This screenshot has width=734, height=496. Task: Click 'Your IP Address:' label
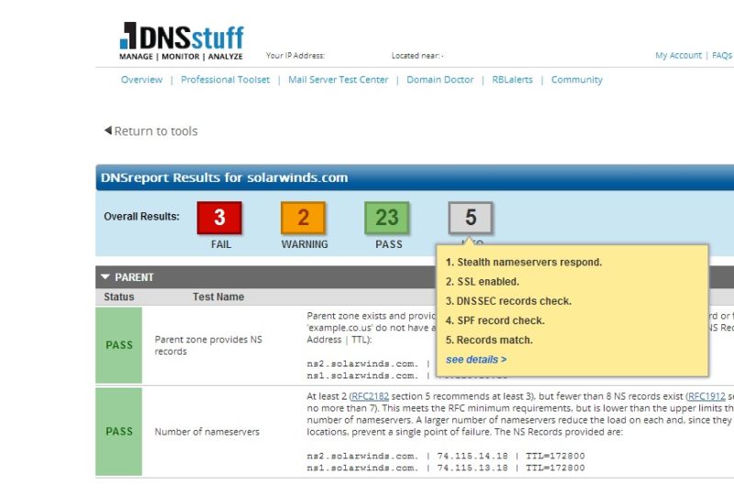(x=295, y=55)
